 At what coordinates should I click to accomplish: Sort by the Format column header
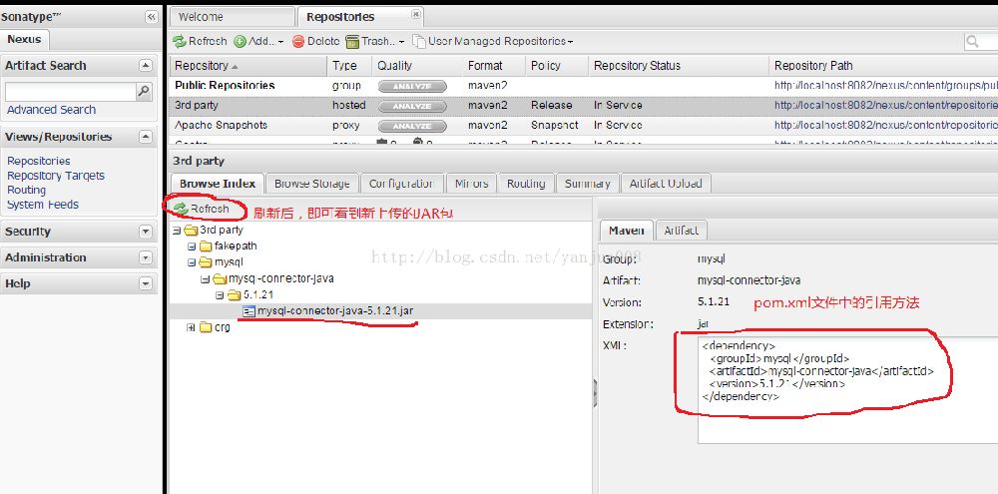coord(494,66)
